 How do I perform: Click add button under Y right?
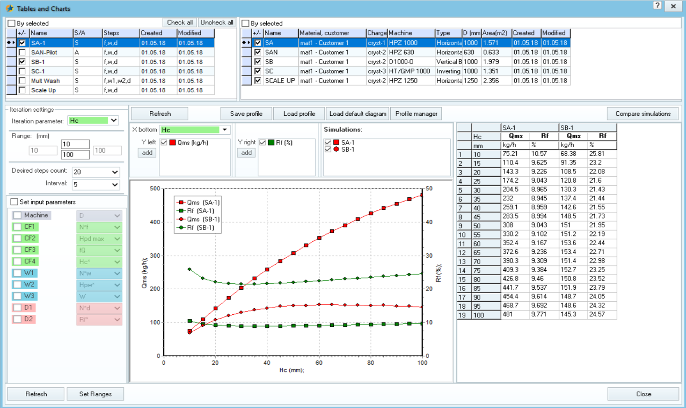click(247, 152)
